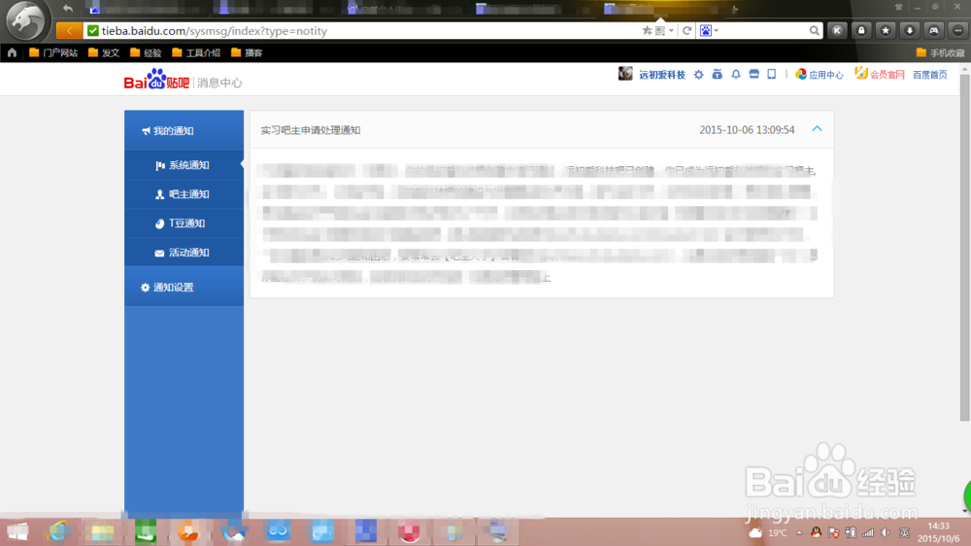
Task: Click the Baidu Tieba logo
Action: click(x=156, y=80)
